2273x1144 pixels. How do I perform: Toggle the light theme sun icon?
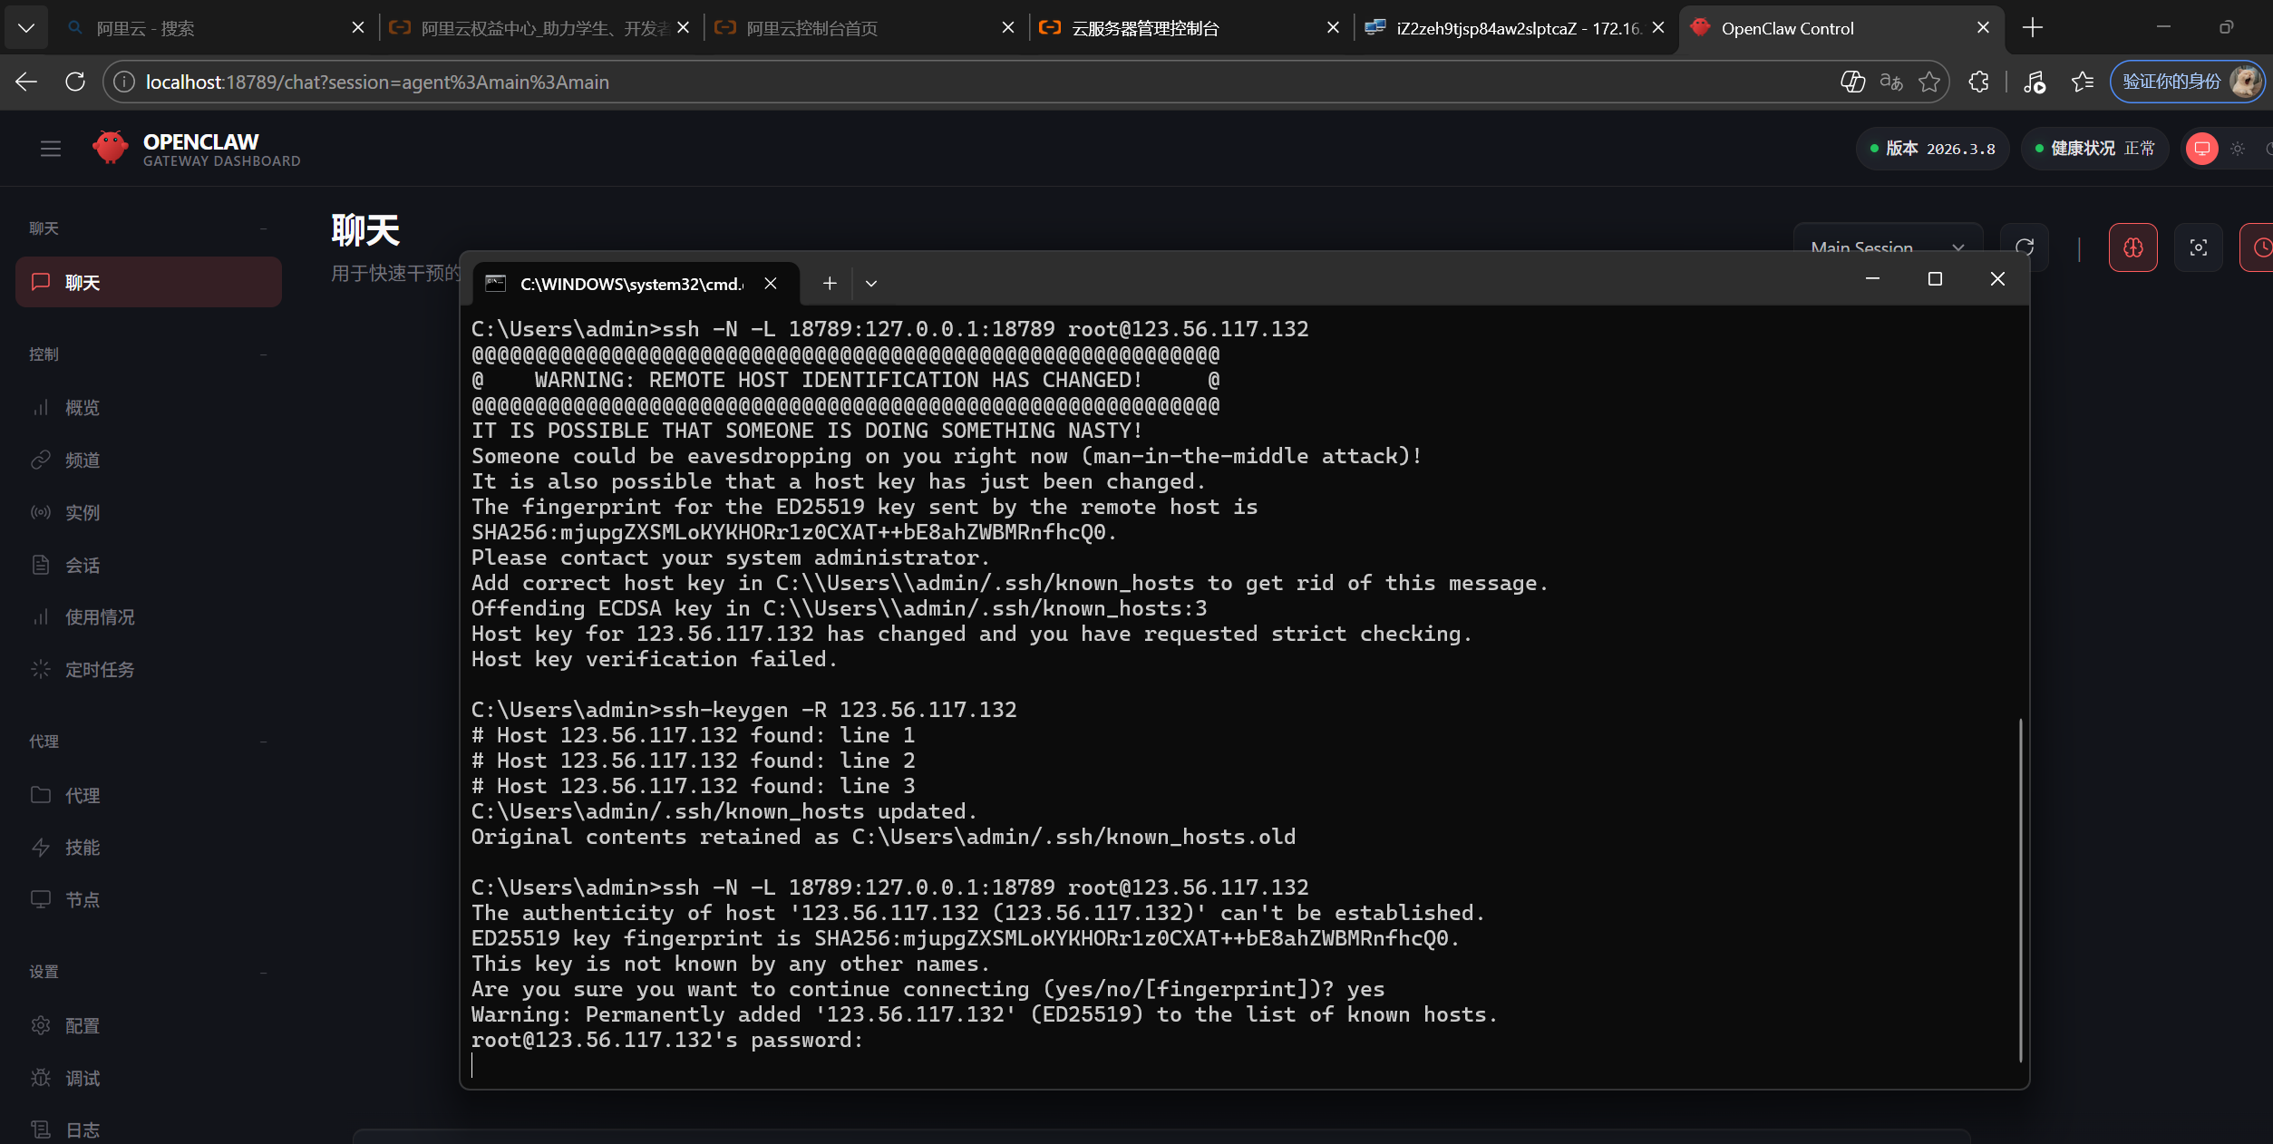tap(2238, 149)
